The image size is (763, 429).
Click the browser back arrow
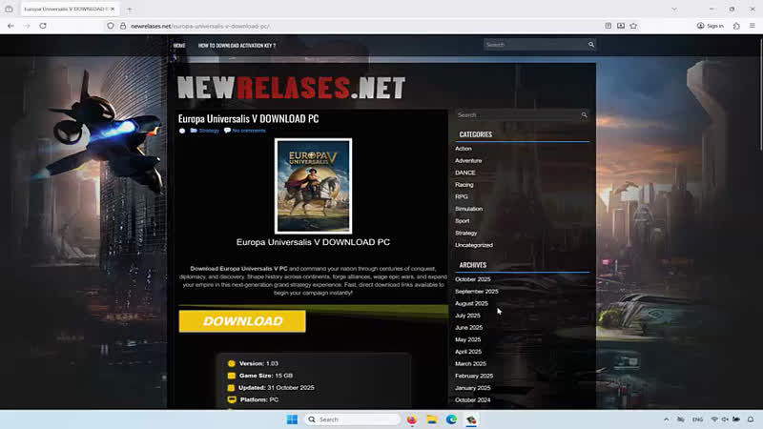pos(10,26)
